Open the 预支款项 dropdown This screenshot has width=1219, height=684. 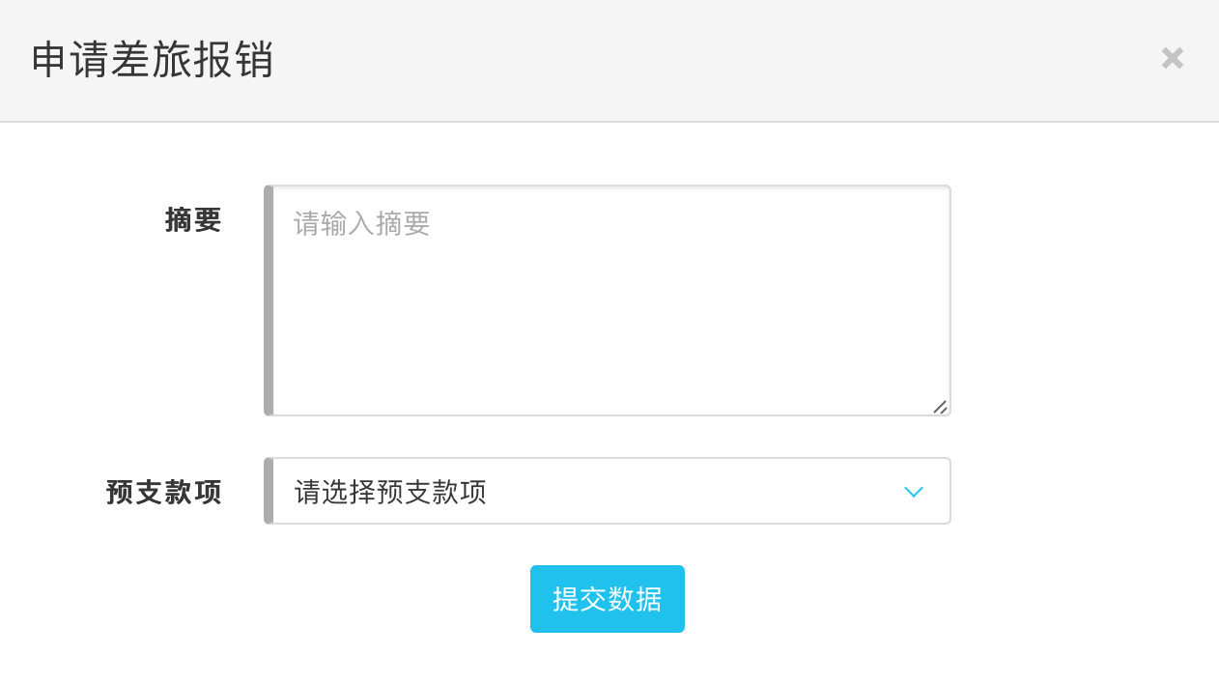[610, 492]
